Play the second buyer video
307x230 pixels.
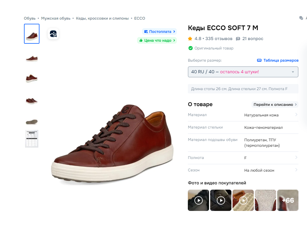tap(221, 200)
